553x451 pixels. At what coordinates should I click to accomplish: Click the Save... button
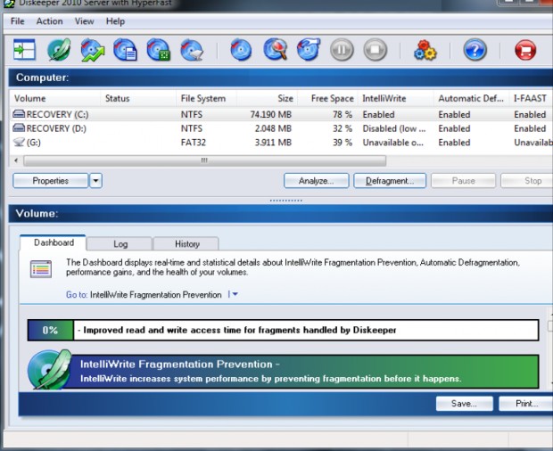click(x=464, y=404)
